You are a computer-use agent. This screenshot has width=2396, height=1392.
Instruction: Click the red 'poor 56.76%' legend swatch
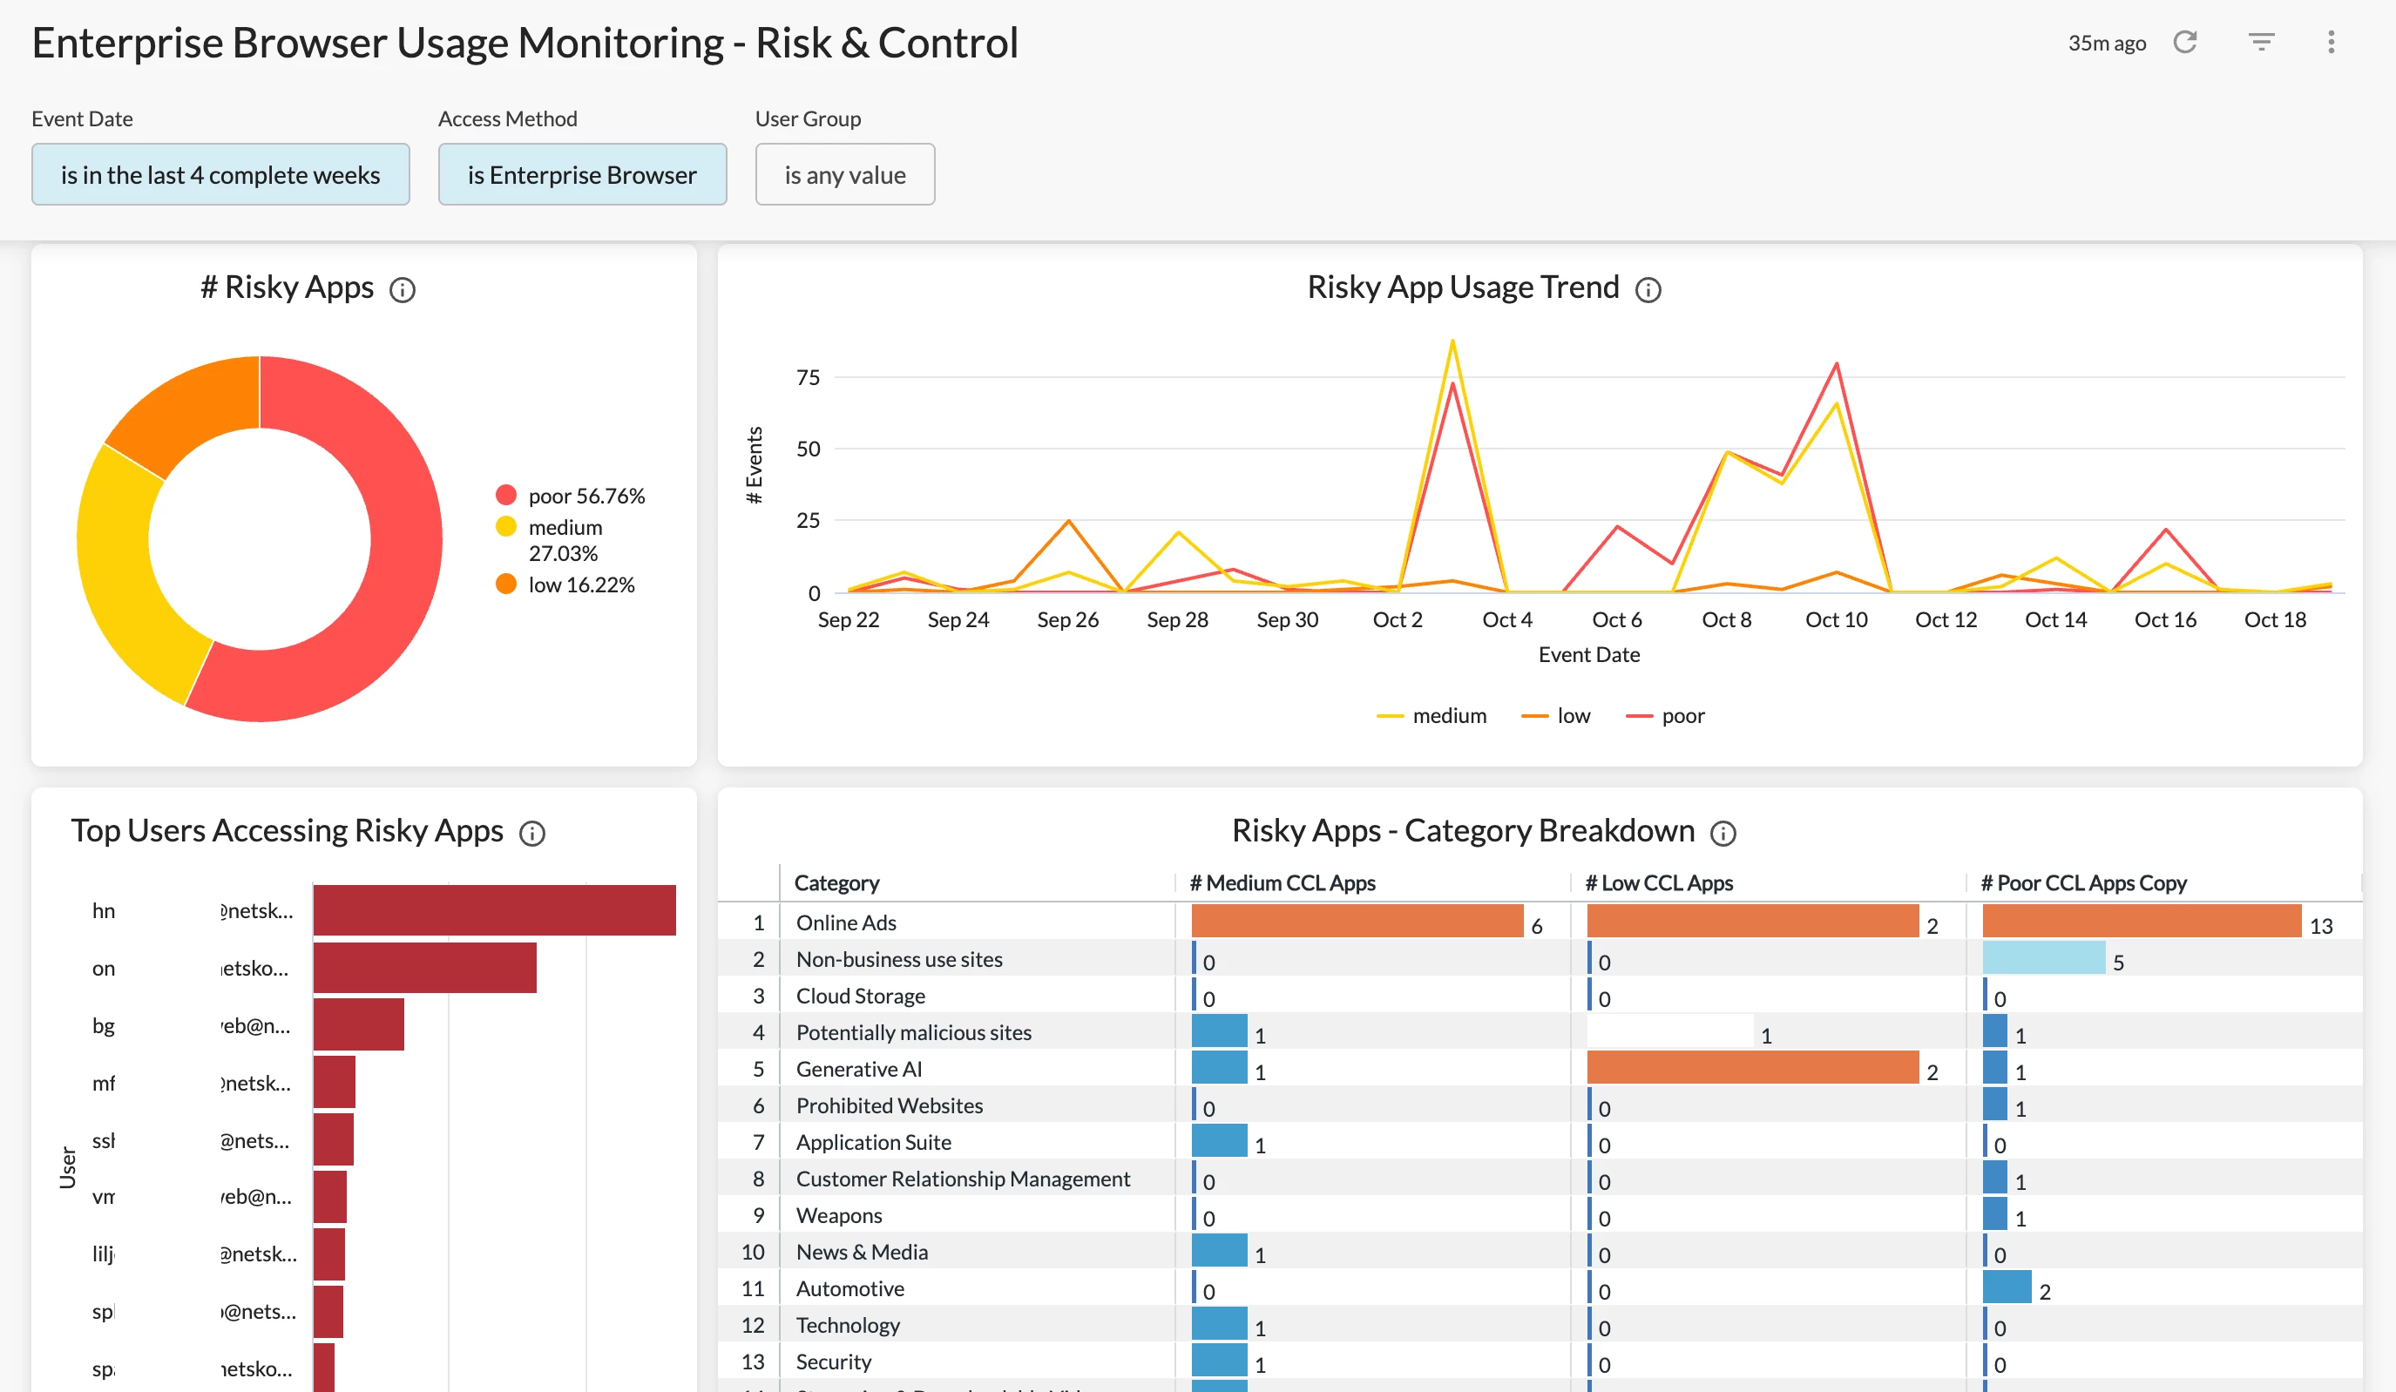point(506,496)
